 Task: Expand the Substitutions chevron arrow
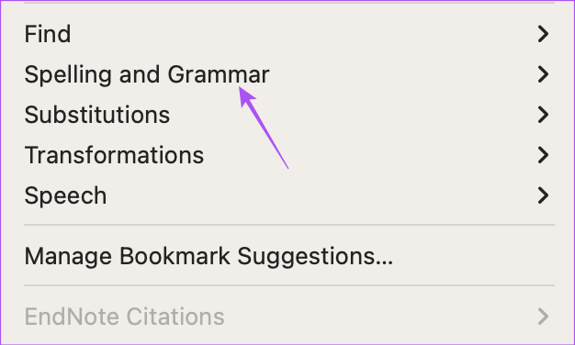point(543,115)
